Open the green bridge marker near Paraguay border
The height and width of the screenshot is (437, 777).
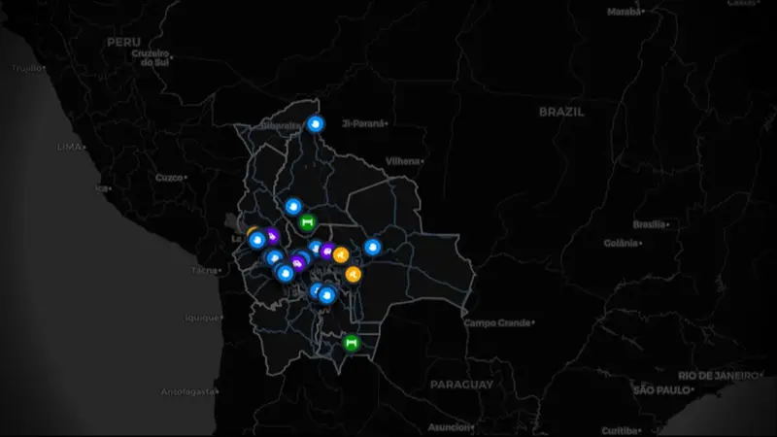[352, 342]
